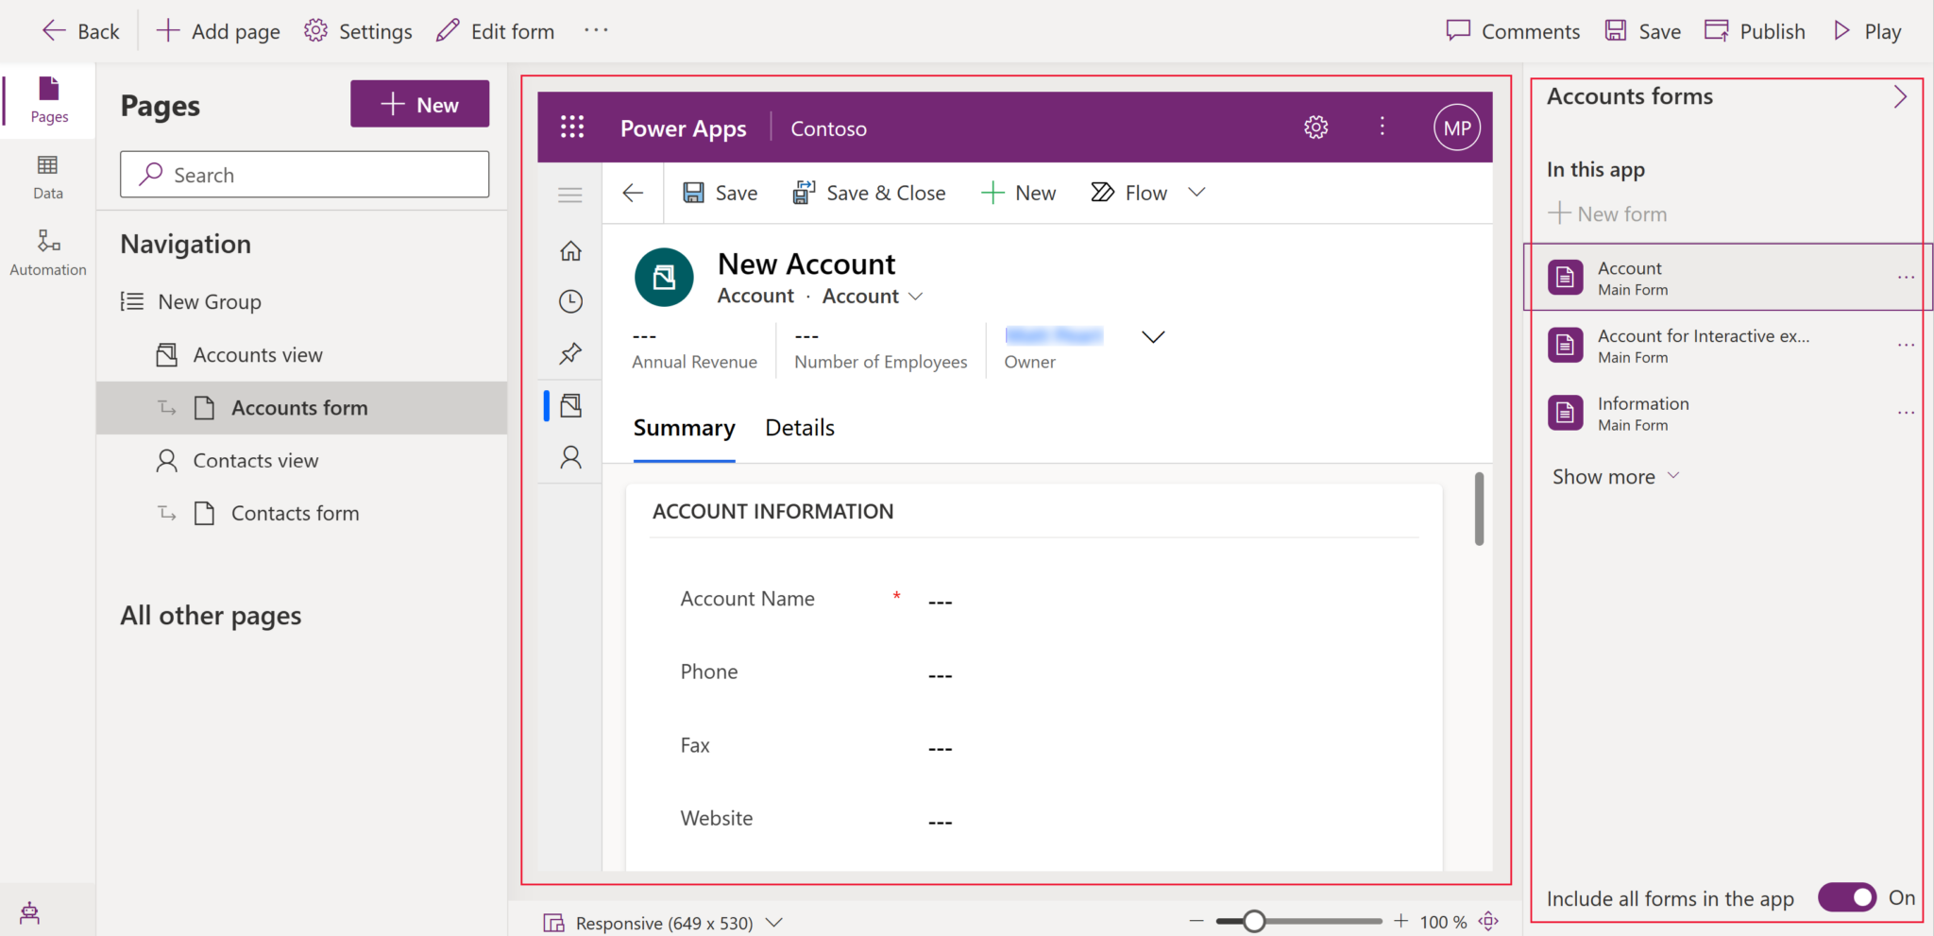Open the Automation panel icon
Screen dimensions: 1934x936
coord(47,252)
